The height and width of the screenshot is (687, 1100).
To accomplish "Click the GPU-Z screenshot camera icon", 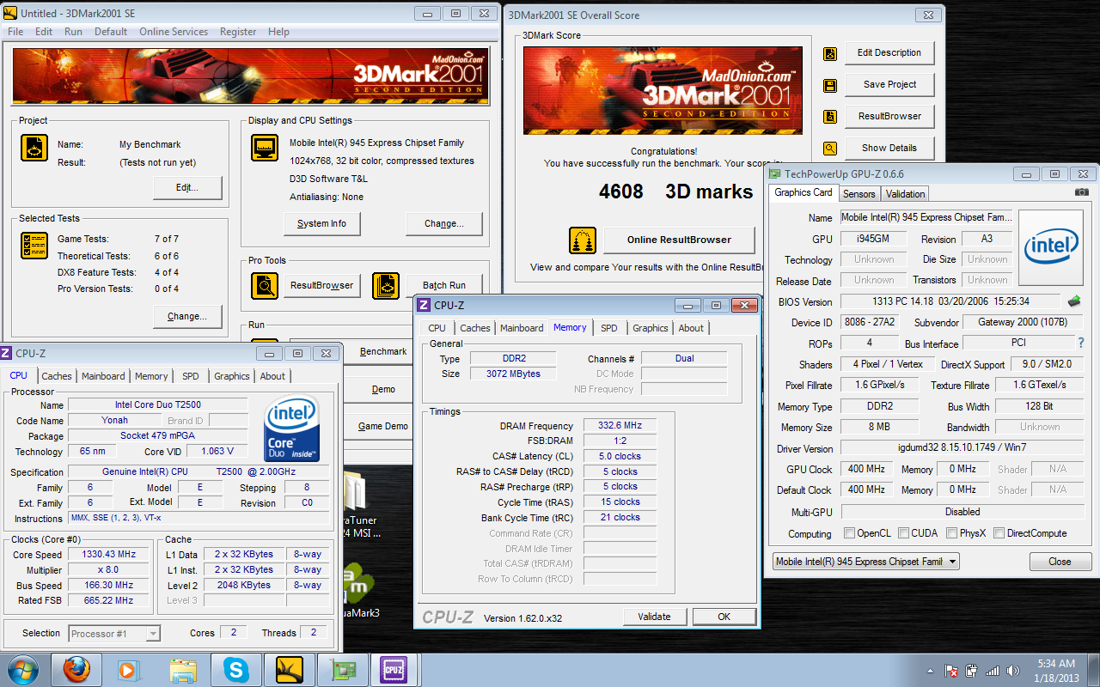I will point(1082,192).
